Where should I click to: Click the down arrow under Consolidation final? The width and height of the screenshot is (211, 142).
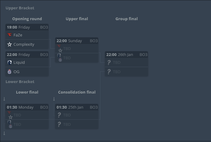point(54,99)
